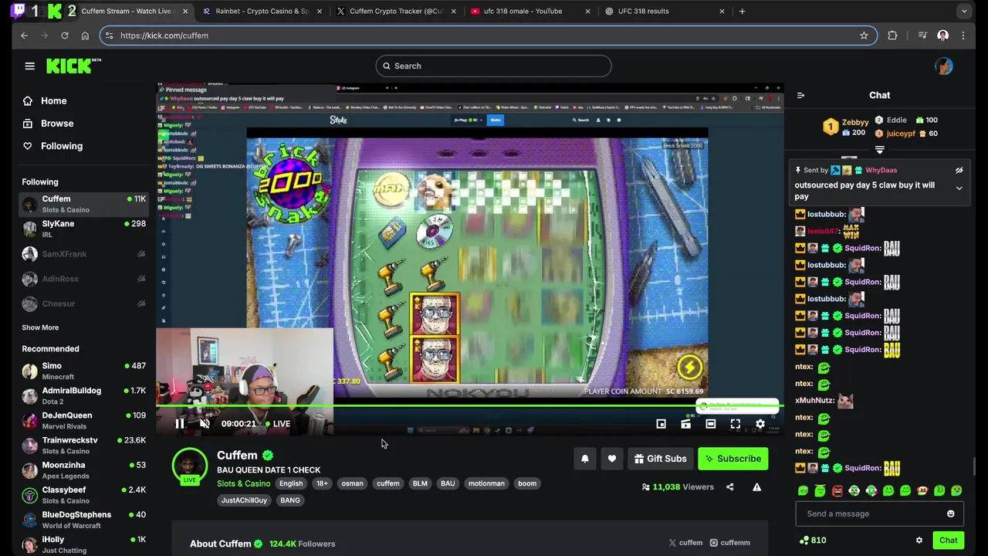Open user profile avatar menu
The image size is (988, 556).
click(943, 66)
